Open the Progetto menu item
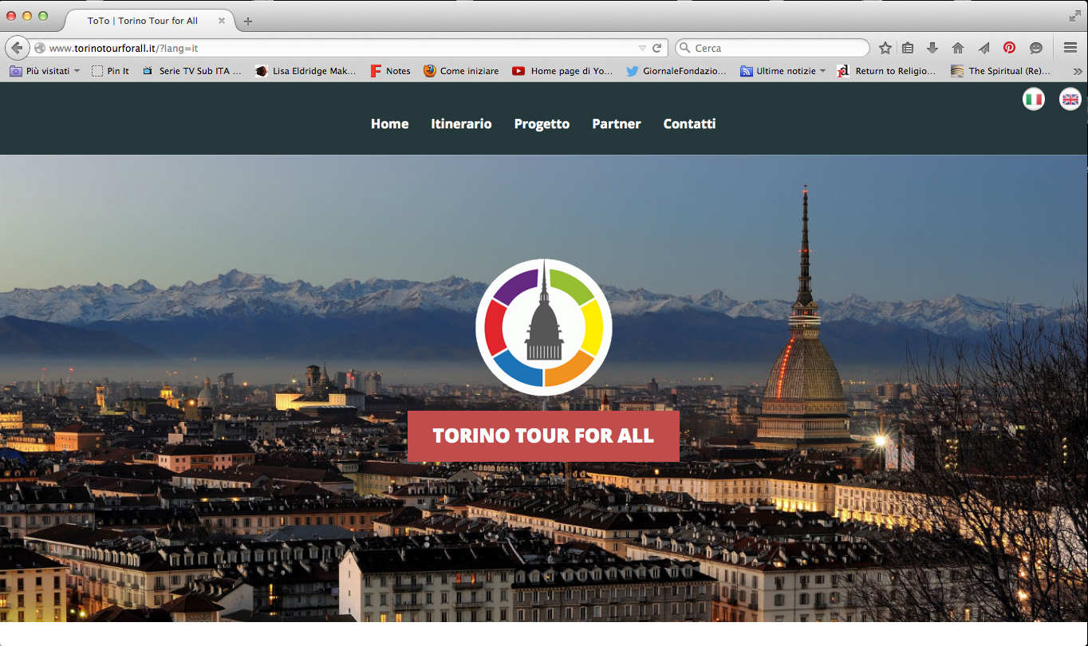The width and height of the screenshot is (1088, 646). point(542,124)
